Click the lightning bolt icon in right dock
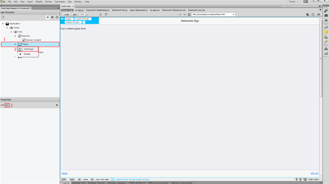Image resolution: width=329 pixels, height=184 pixels. (x=326, y=41)
